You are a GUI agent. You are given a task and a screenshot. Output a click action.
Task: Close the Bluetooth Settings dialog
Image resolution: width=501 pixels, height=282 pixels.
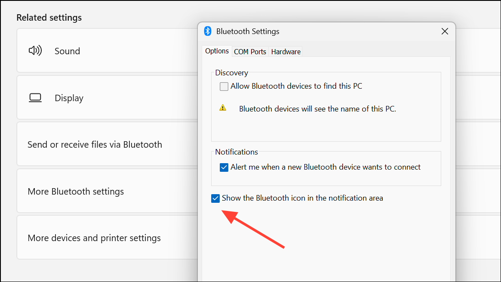pyautogui.click(x=445, y=31)
